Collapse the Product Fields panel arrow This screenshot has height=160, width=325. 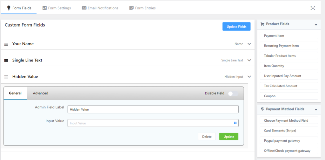point(316,25)
